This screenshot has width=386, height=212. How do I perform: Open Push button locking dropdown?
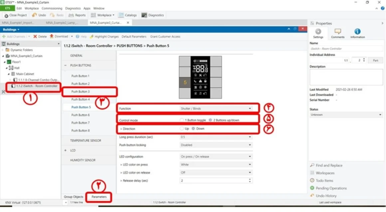point(216,145)
